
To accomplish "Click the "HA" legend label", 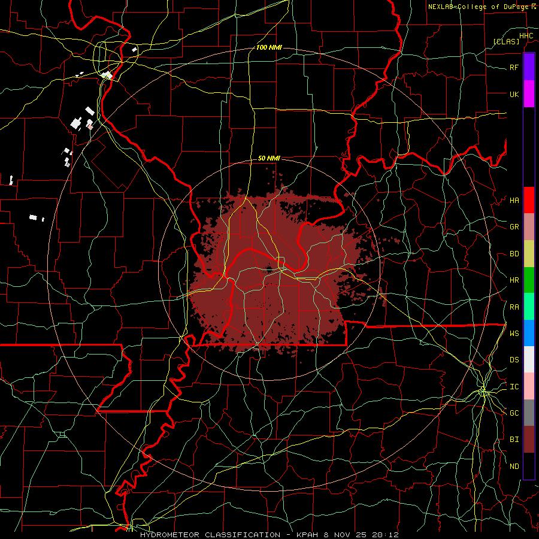I will pos(514,200).
